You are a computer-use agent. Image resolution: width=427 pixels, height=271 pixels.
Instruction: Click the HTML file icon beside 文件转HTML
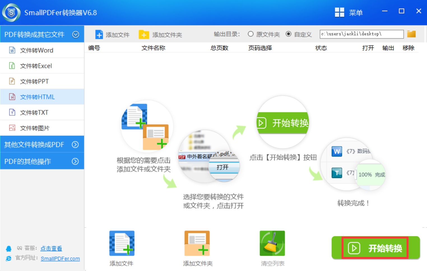click(12, 97)
